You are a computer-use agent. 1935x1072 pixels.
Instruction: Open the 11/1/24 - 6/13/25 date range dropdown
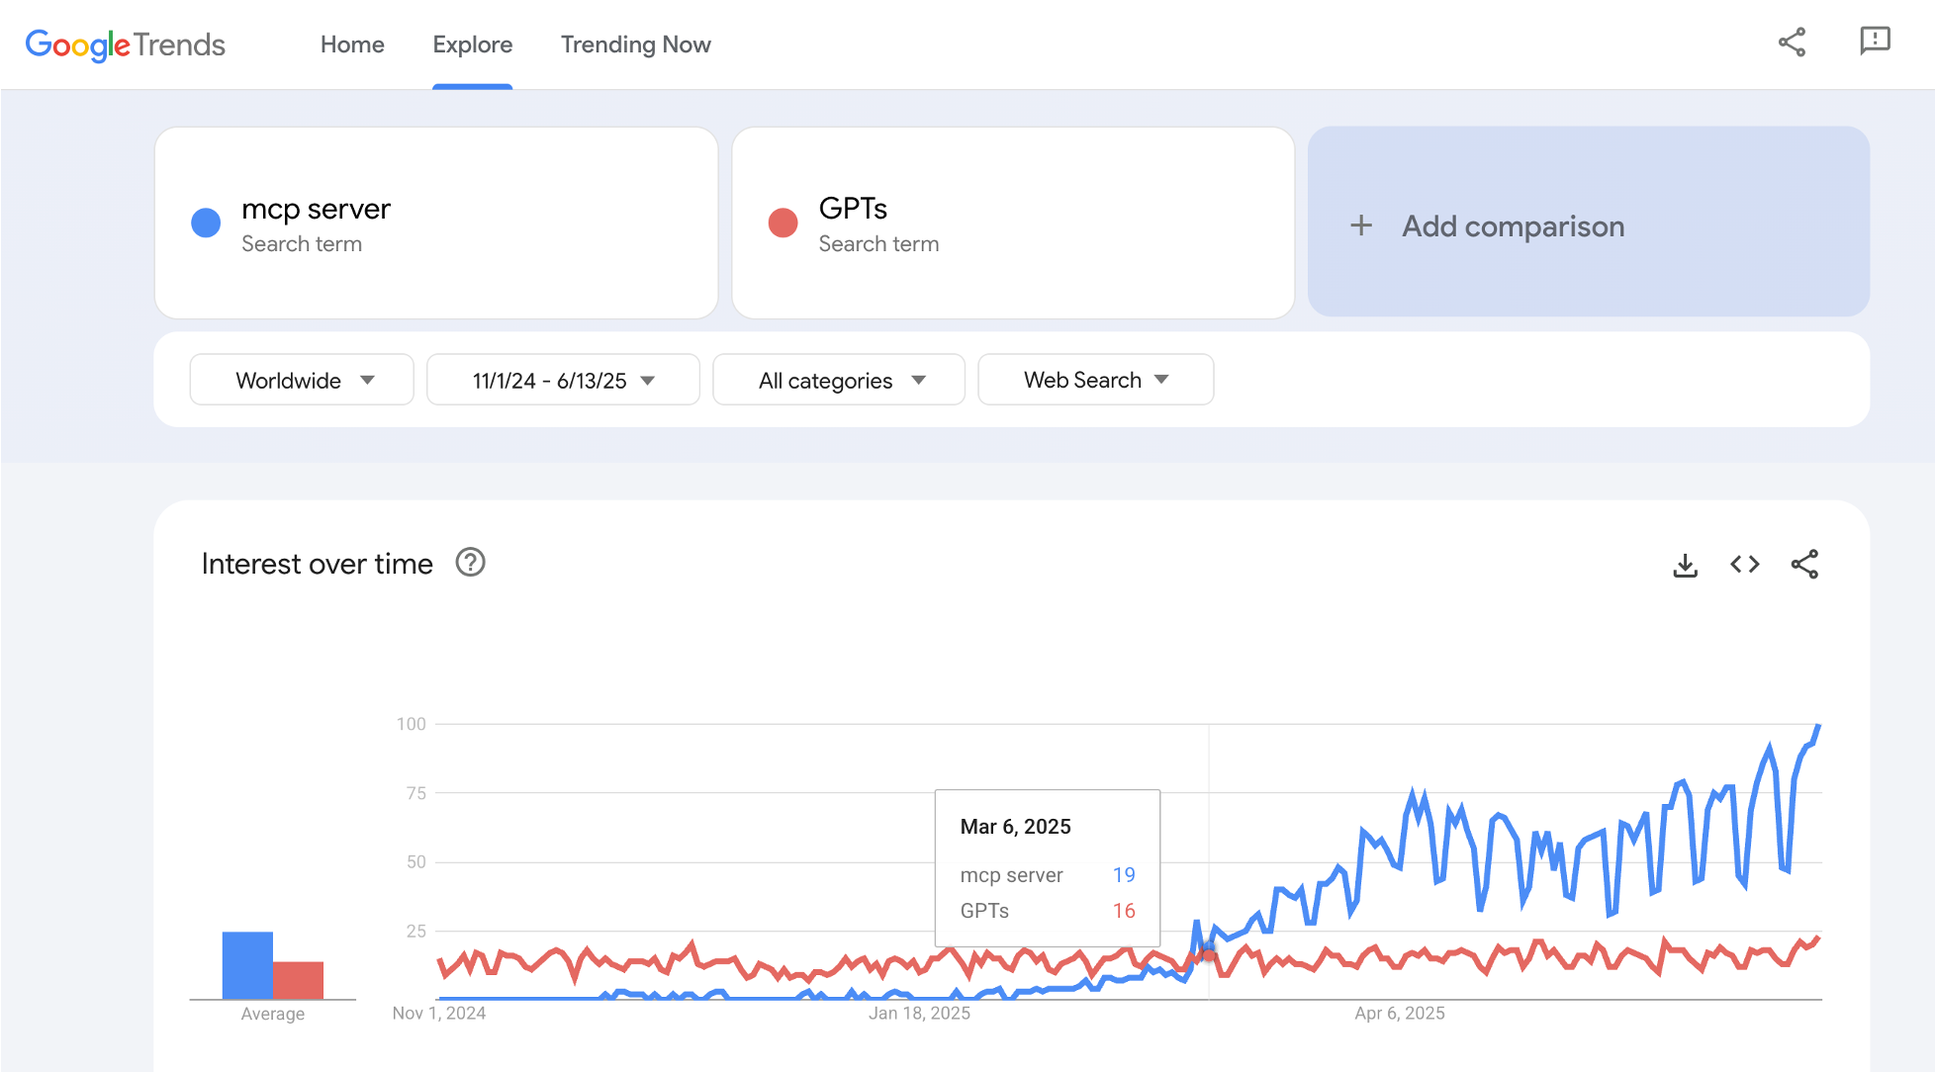(x=563, y=380)
